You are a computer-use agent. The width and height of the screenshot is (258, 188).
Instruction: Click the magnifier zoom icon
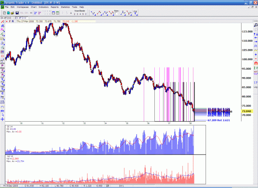(256, 25)
